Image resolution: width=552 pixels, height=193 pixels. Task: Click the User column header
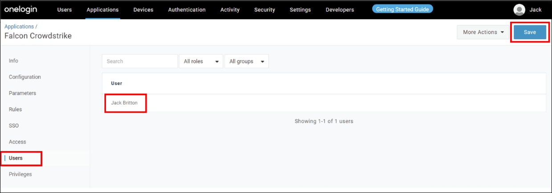point(117,83)
